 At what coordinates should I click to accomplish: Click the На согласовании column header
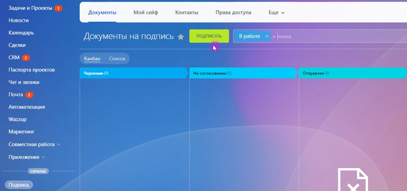pos(243,73)
